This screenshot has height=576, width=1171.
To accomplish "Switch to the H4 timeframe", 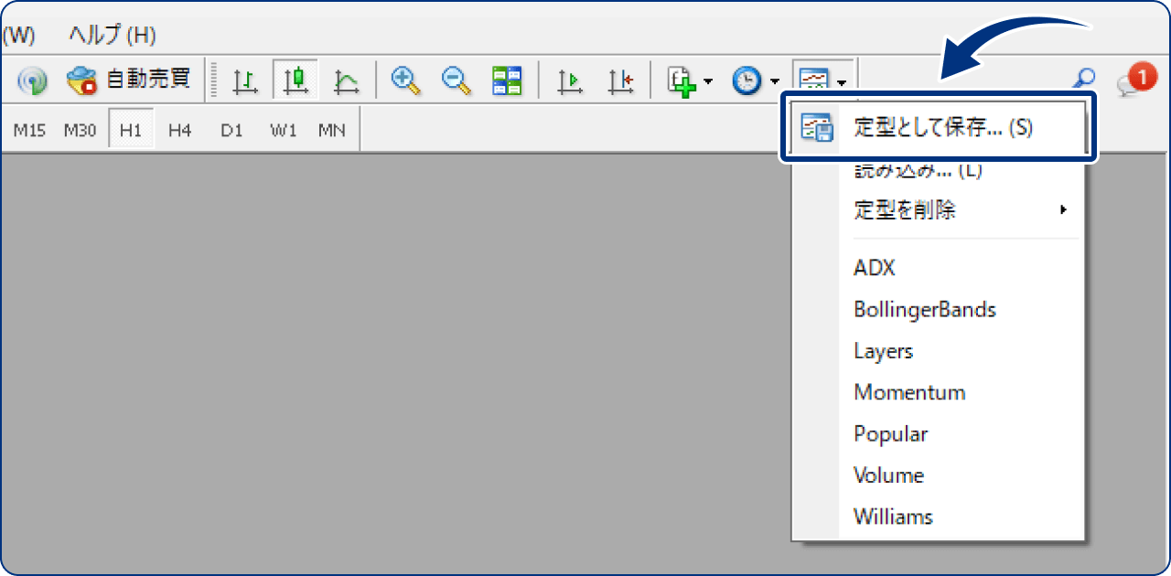I will tap(180, 130).
